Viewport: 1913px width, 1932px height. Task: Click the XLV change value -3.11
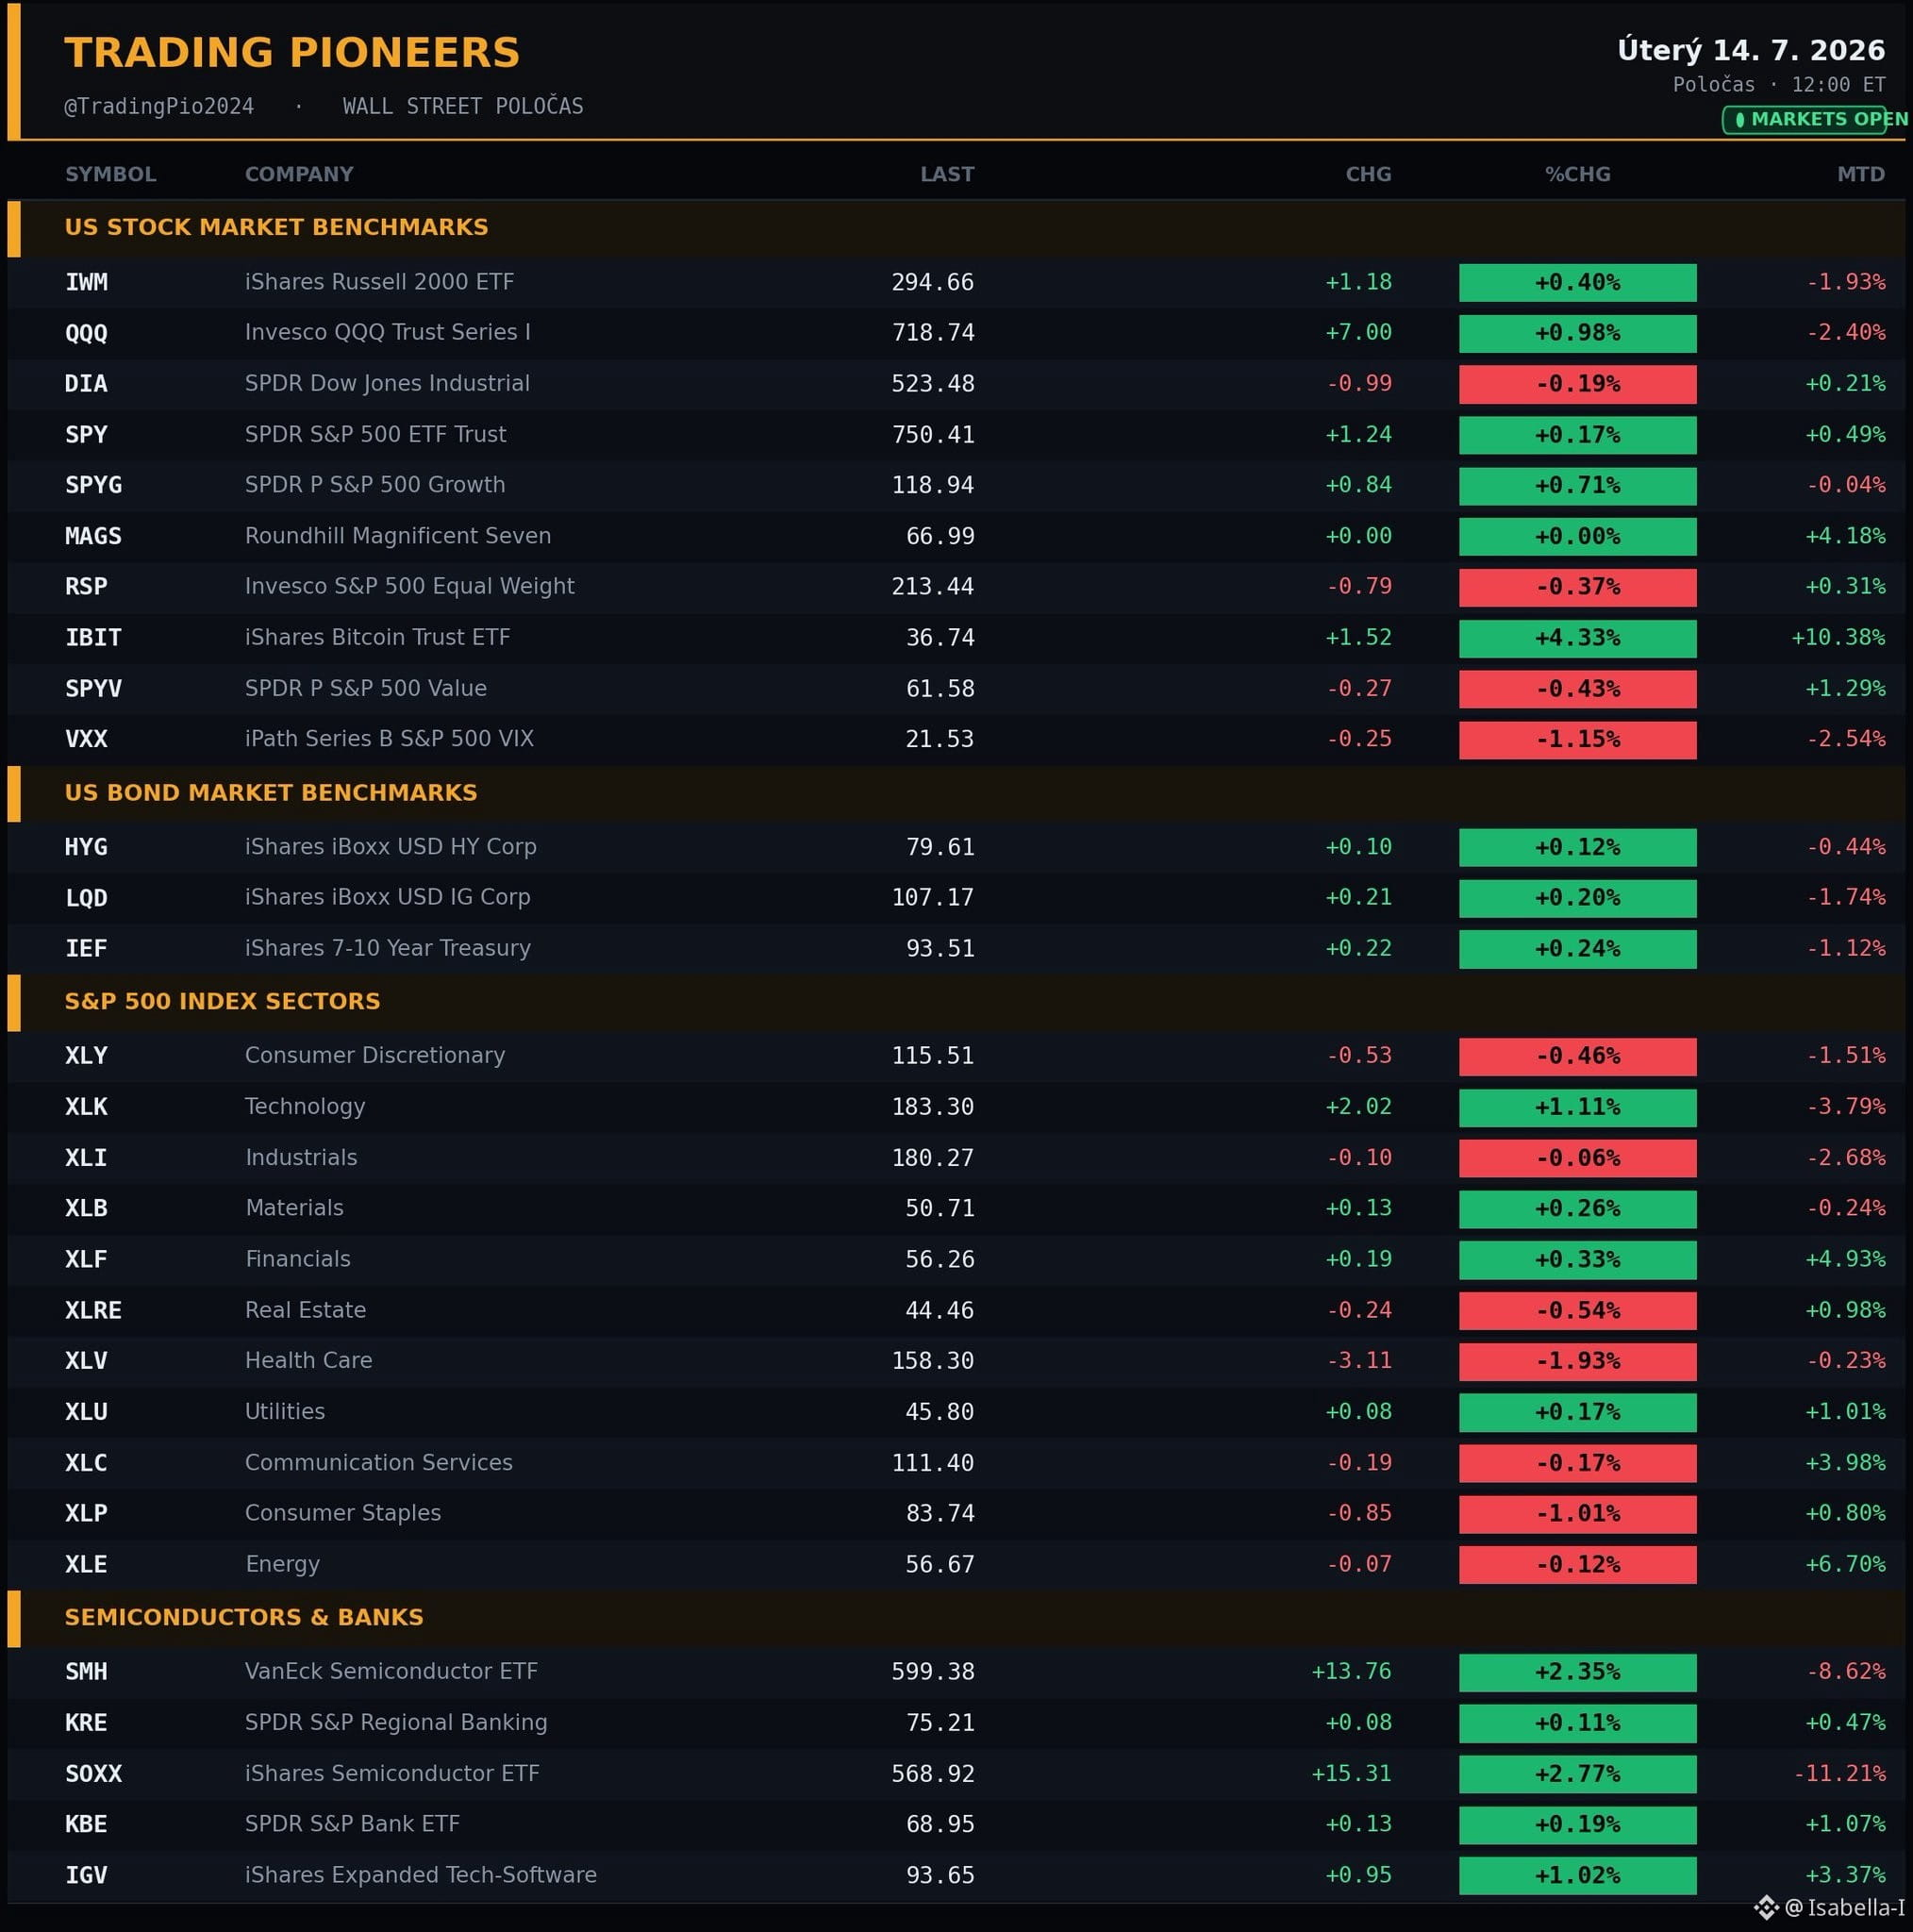pyautogui.click(x=1359, y=1360)
